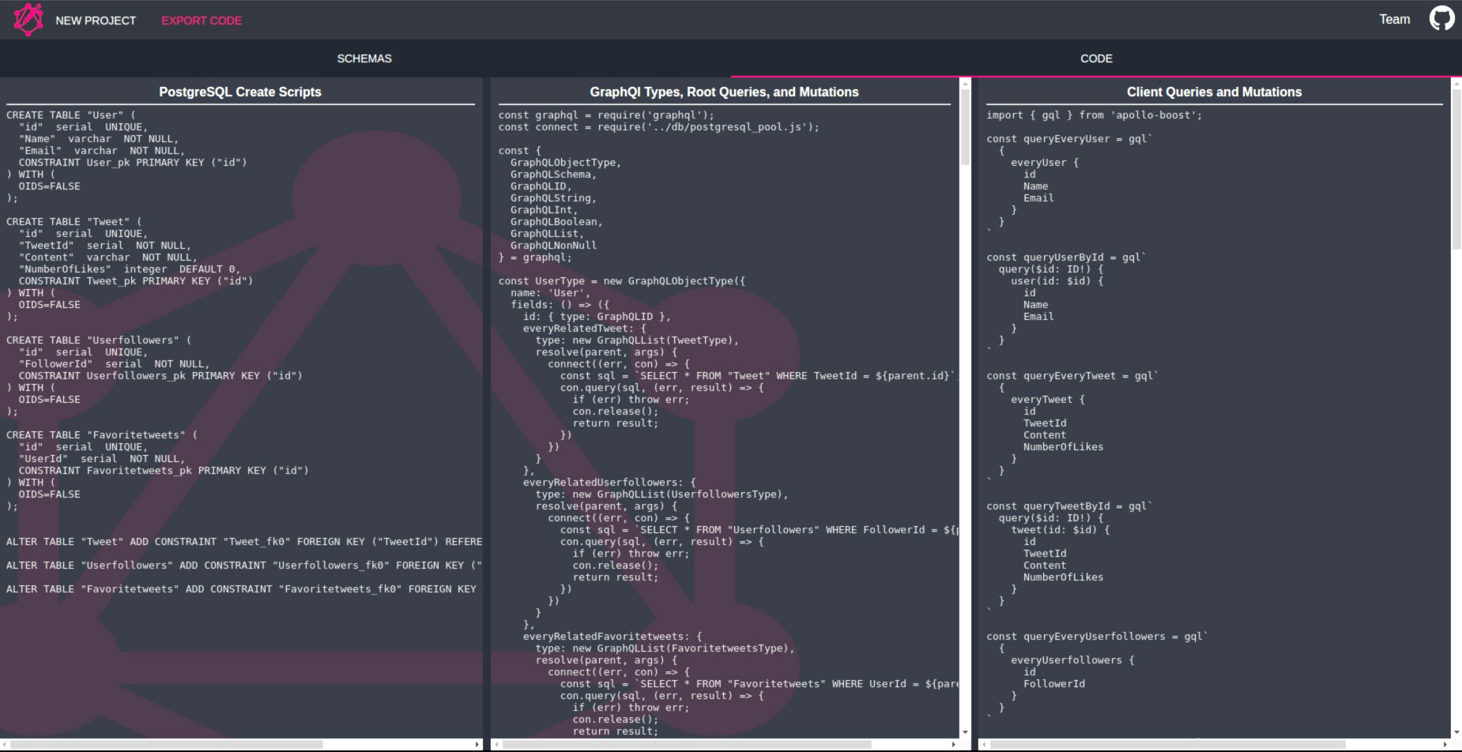Switch to the SCHEMAS tab

click(x=364, y=58)
